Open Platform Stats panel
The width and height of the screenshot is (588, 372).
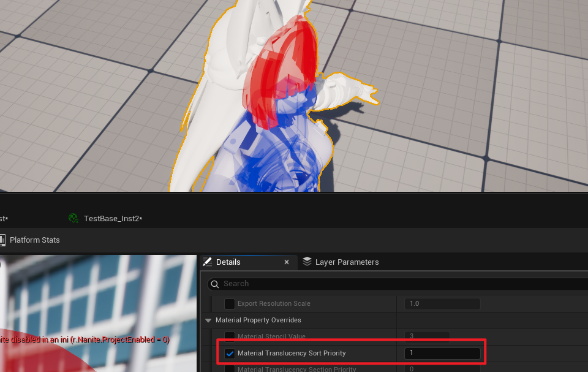pos(34,240)
